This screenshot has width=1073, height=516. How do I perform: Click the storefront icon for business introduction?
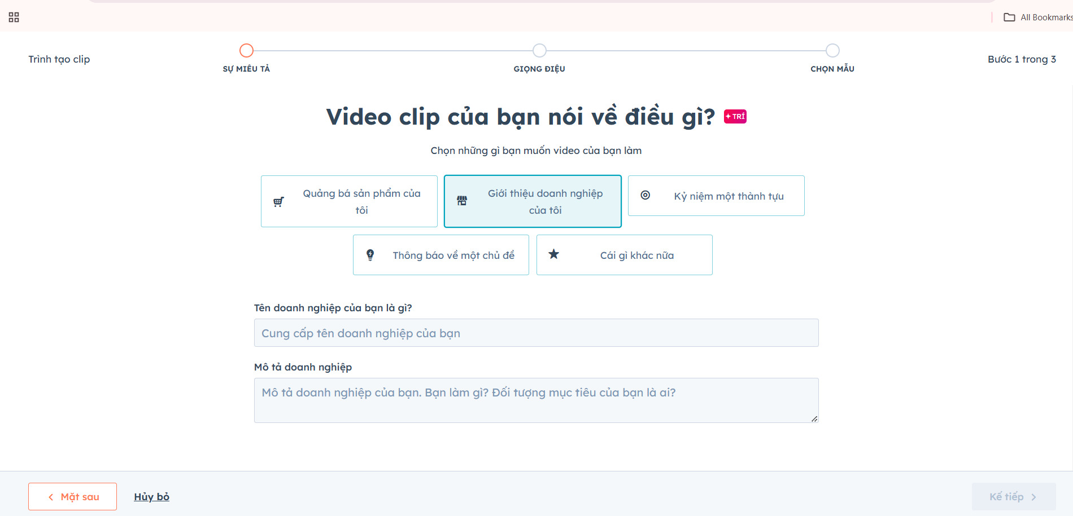[x=462, y=201]
